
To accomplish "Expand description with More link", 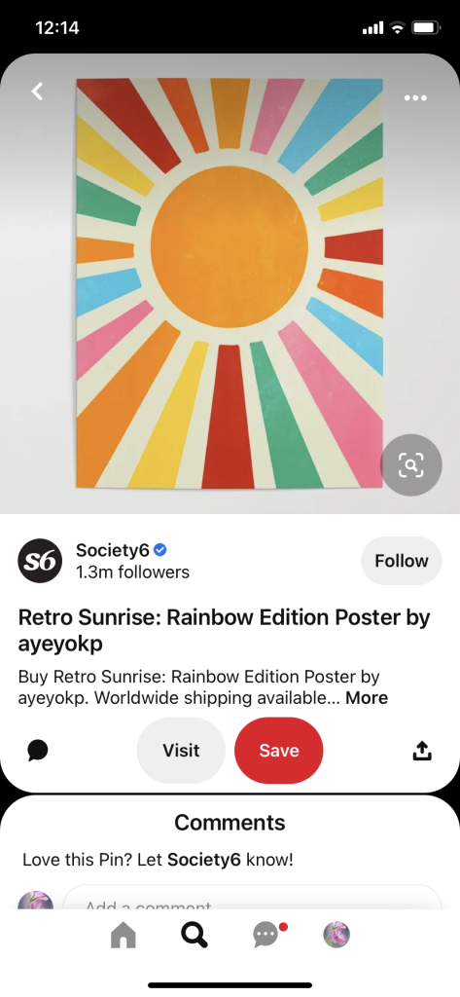I will [367, 697].
